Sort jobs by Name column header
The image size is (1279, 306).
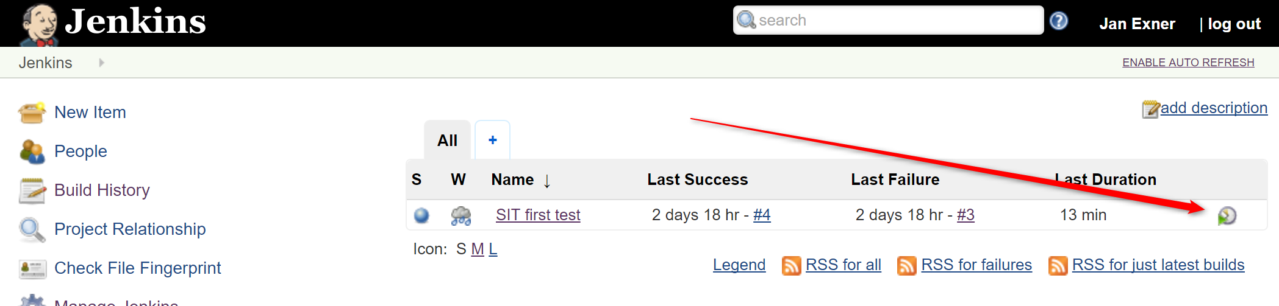512,180
